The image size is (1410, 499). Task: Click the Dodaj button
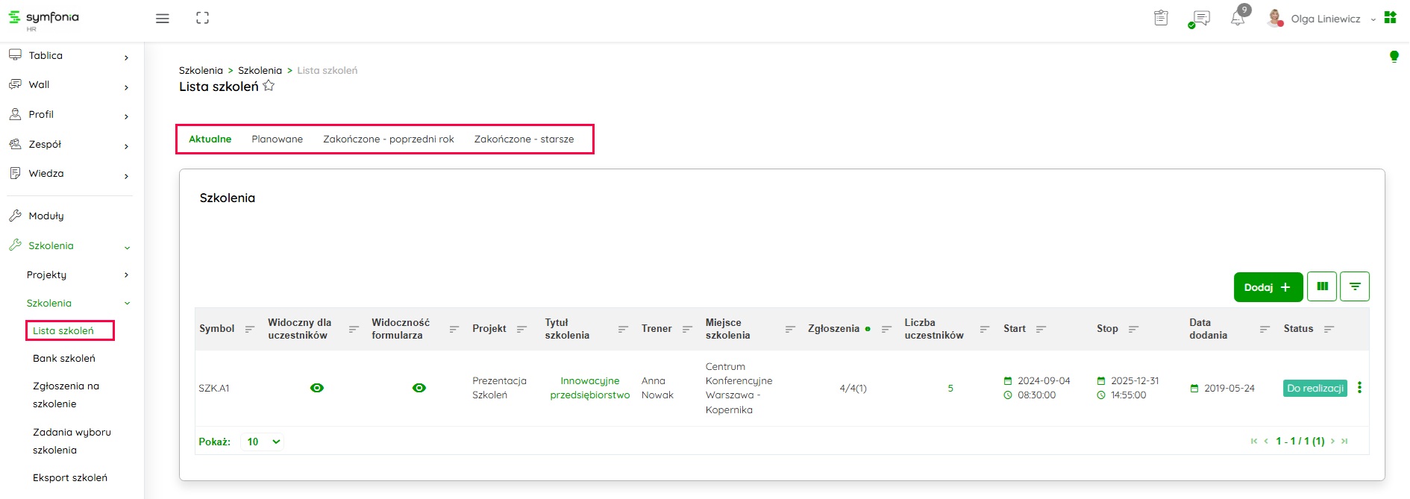(1268, 287)
